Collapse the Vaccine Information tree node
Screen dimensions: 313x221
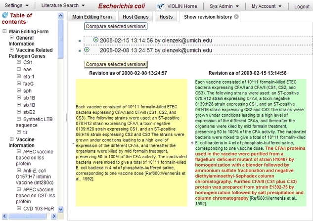pos(12,139)
